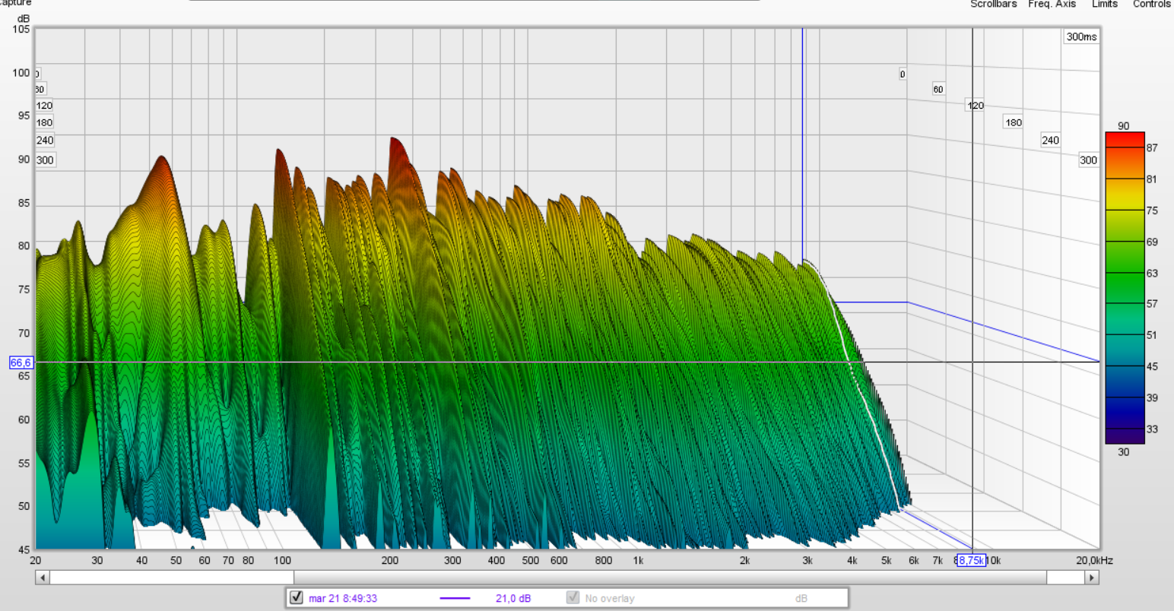This screenshot has height=611, width=1174.
Task: Click the red top of the colour scale
Action: pyautogui.click(x=1125, y=138)
